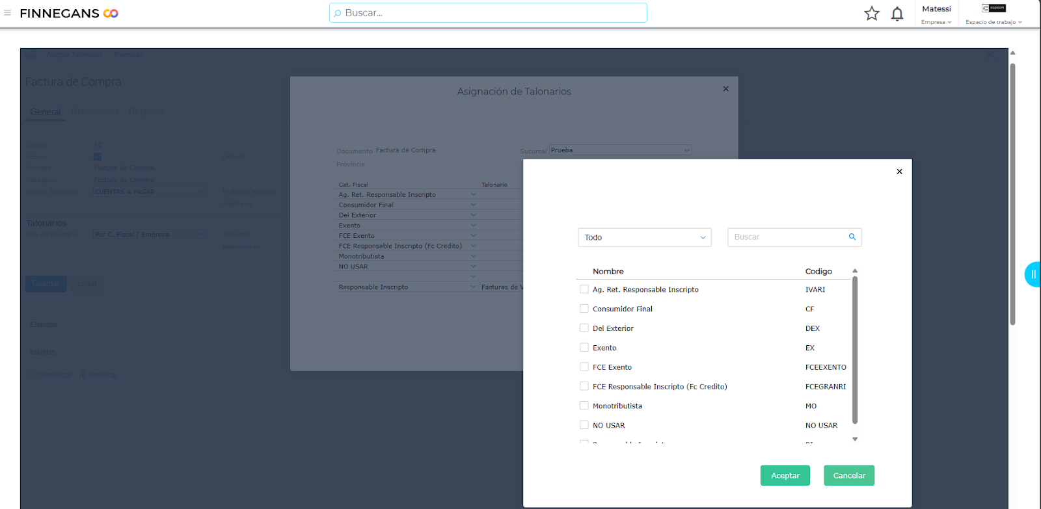Expand Consumidor Final row chevron in dialog
The width and height of the screenshot is (1041, 509).
(x=473, y=205)
